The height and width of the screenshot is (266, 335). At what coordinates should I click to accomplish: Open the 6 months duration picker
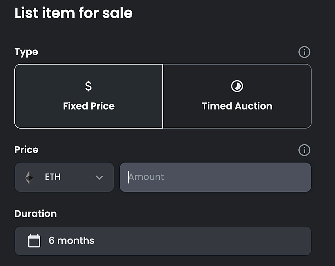click(x=163, y=241)
